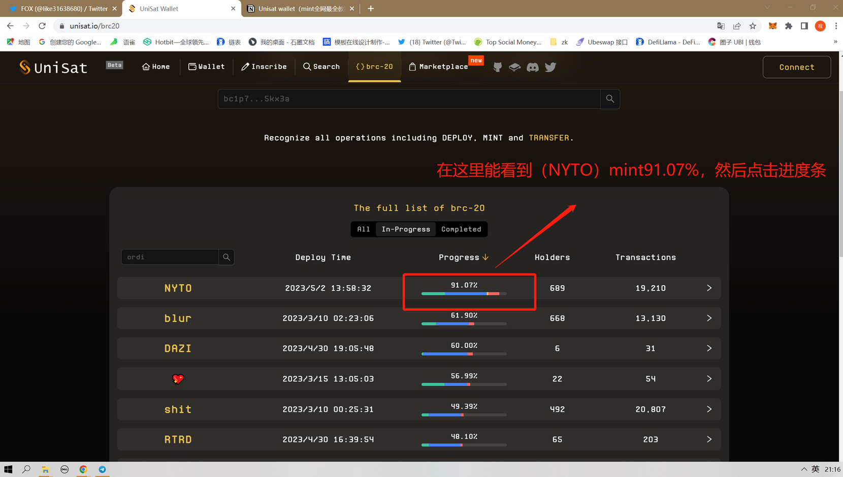Click the address search input field
The height and width of the screenshot is (477, 843).
click(409, 99)
